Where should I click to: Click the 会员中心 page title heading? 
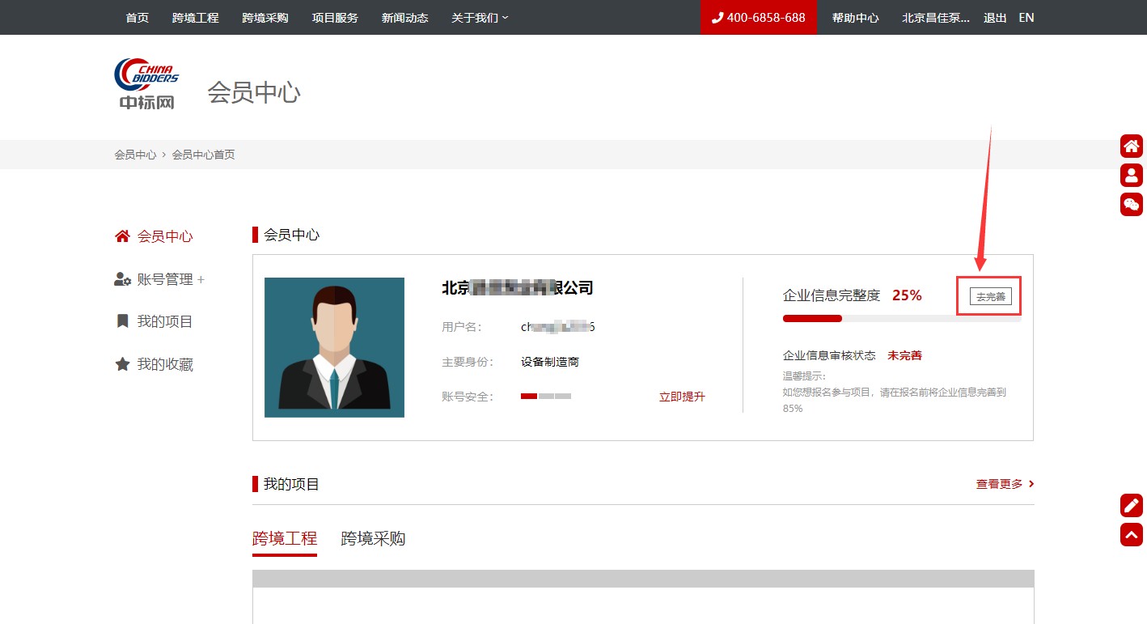pyautogui.click(x=254, y=92)
